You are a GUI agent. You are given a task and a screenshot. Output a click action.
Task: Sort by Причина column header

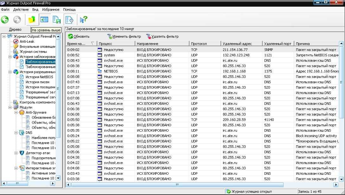pos(316,44)
